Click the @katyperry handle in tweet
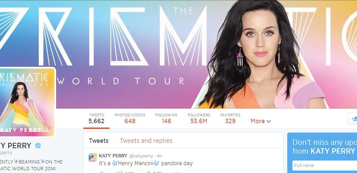This screenshot has height=173, width=357. point(141,156)
